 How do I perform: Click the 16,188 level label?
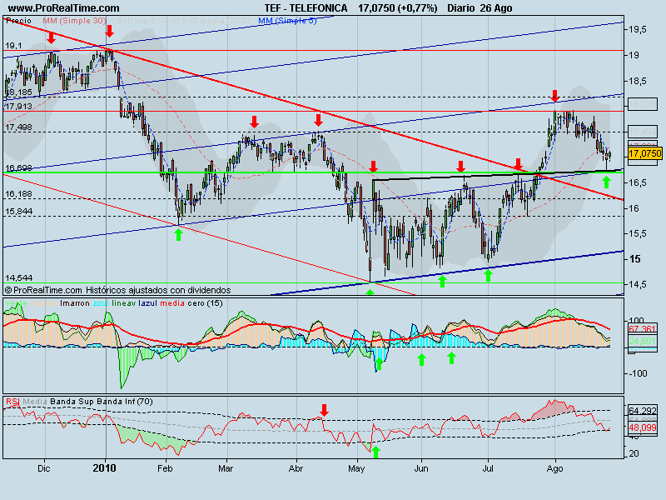click(x=18, y=194)
